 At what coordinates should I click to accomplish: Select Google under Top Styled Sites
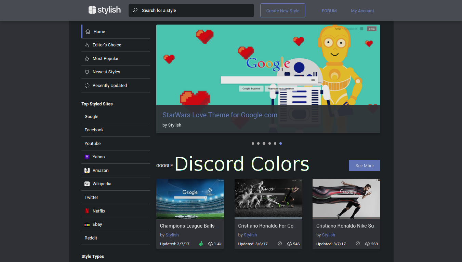pos(116,116)
